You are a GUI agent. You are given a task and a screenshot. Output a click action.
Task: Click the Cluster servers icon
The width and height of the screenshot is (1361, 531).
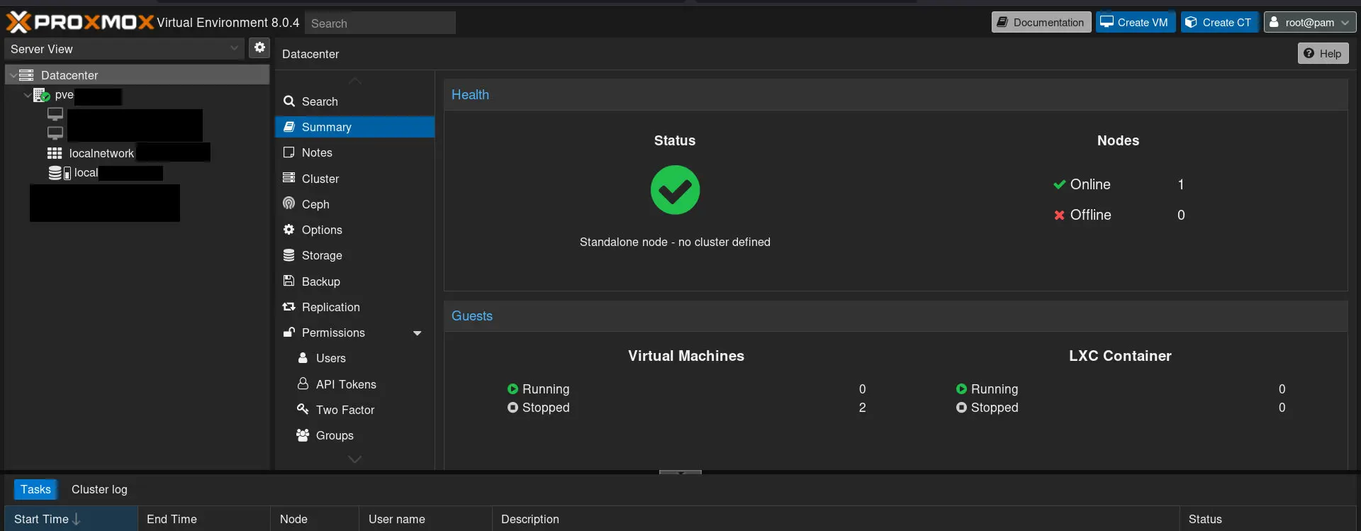click(289, 178)
